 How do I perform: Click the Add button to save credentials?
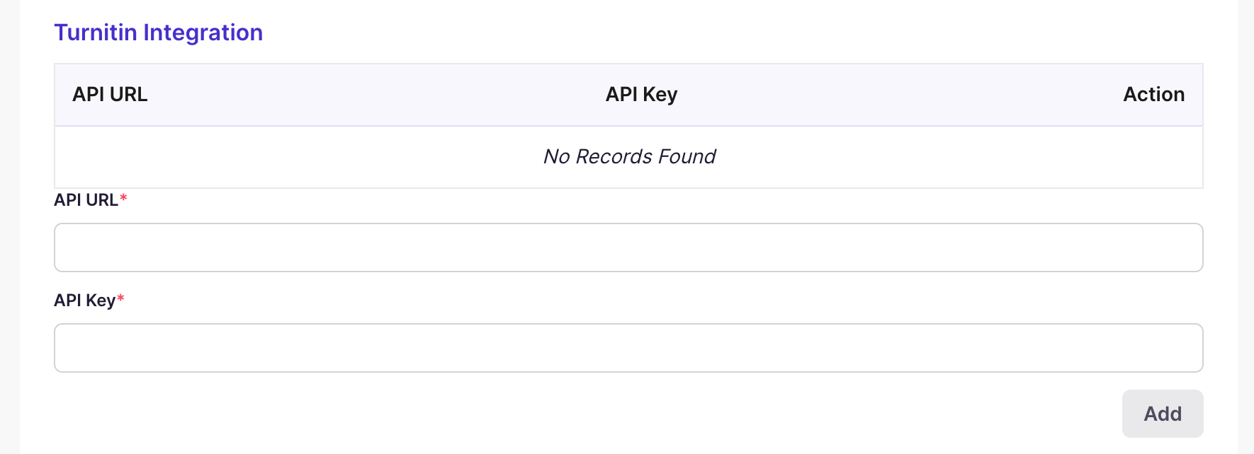point(1162,414)
